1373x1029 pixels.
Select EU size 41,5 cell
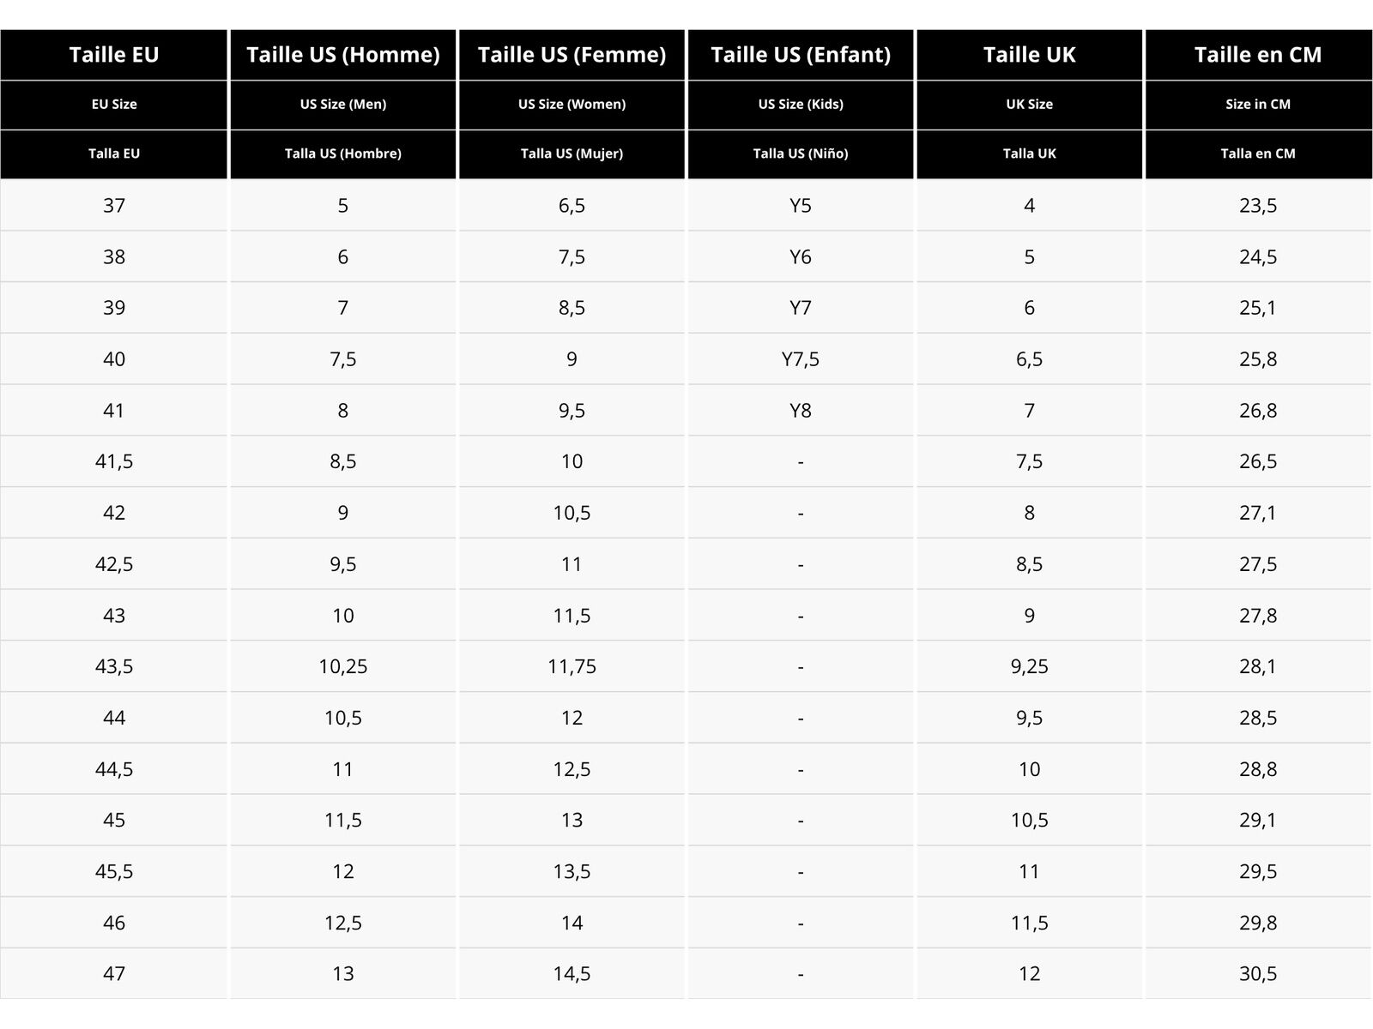[113, 461]
